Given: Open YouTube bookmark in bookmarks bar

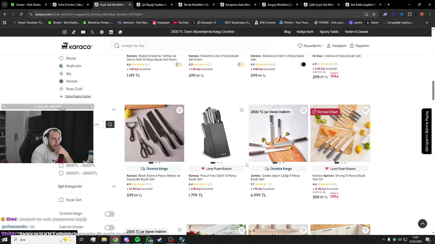Looking at the screenshot, I should [181, 23].
